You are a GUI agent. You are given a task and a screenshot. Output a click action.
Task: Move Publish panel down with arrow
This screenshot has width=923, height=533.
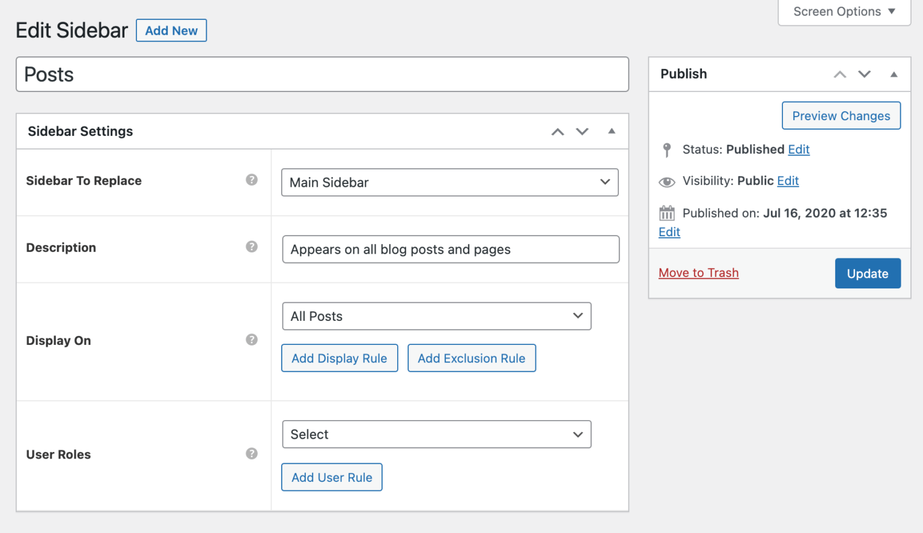pos(864,75)
